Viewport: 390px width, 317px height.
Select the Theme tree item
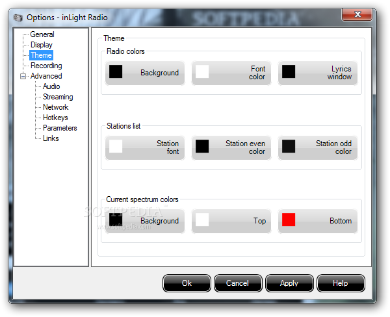pyautogui.click(x=42, y=55)
